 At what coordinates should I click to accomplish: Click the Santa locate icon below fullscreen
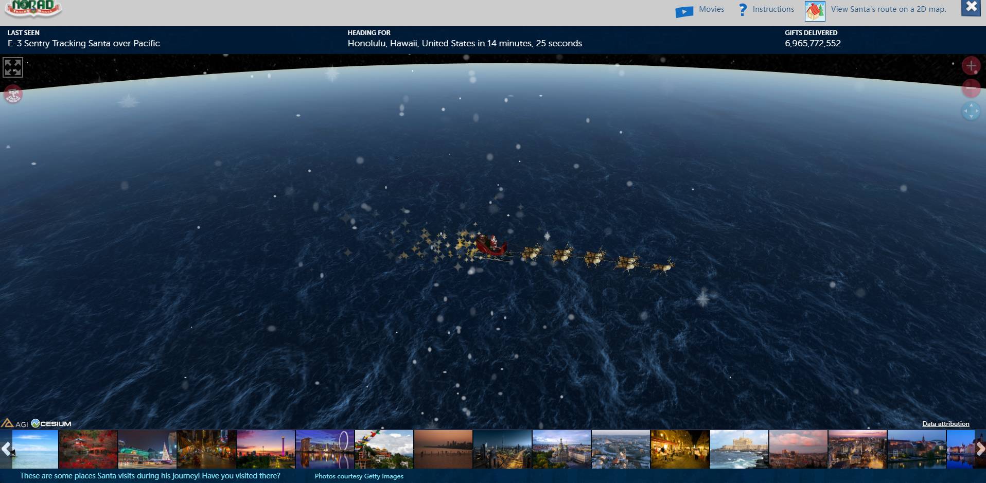point(13,94)
